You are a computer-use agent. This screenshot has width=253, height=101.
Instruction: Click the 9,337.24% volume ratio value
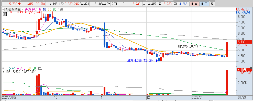72,4
